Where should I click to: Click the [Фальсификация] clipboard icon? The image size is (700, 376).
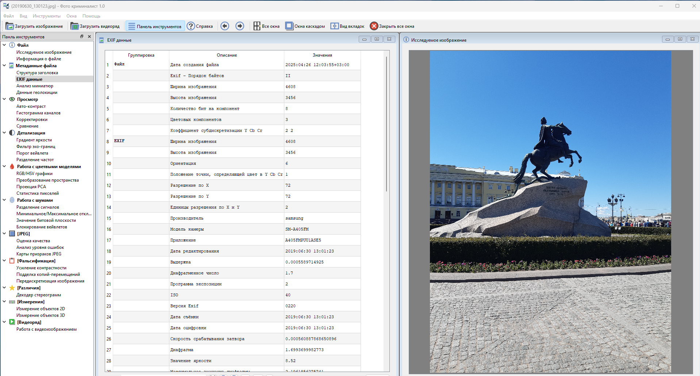click(x=12, y=261)
